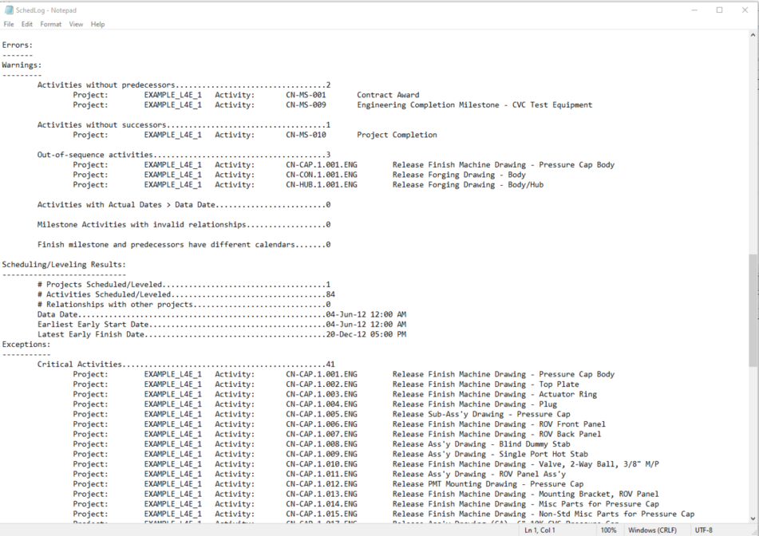
Task: Click the vertical scrollbar up arrow
Action: tap(753, 35)
